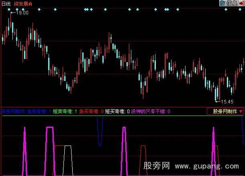Open the 股旁网制作 dropdown with red arrow
The height and width of the screenshot is (176, 245).
click(x=225, y=111)
